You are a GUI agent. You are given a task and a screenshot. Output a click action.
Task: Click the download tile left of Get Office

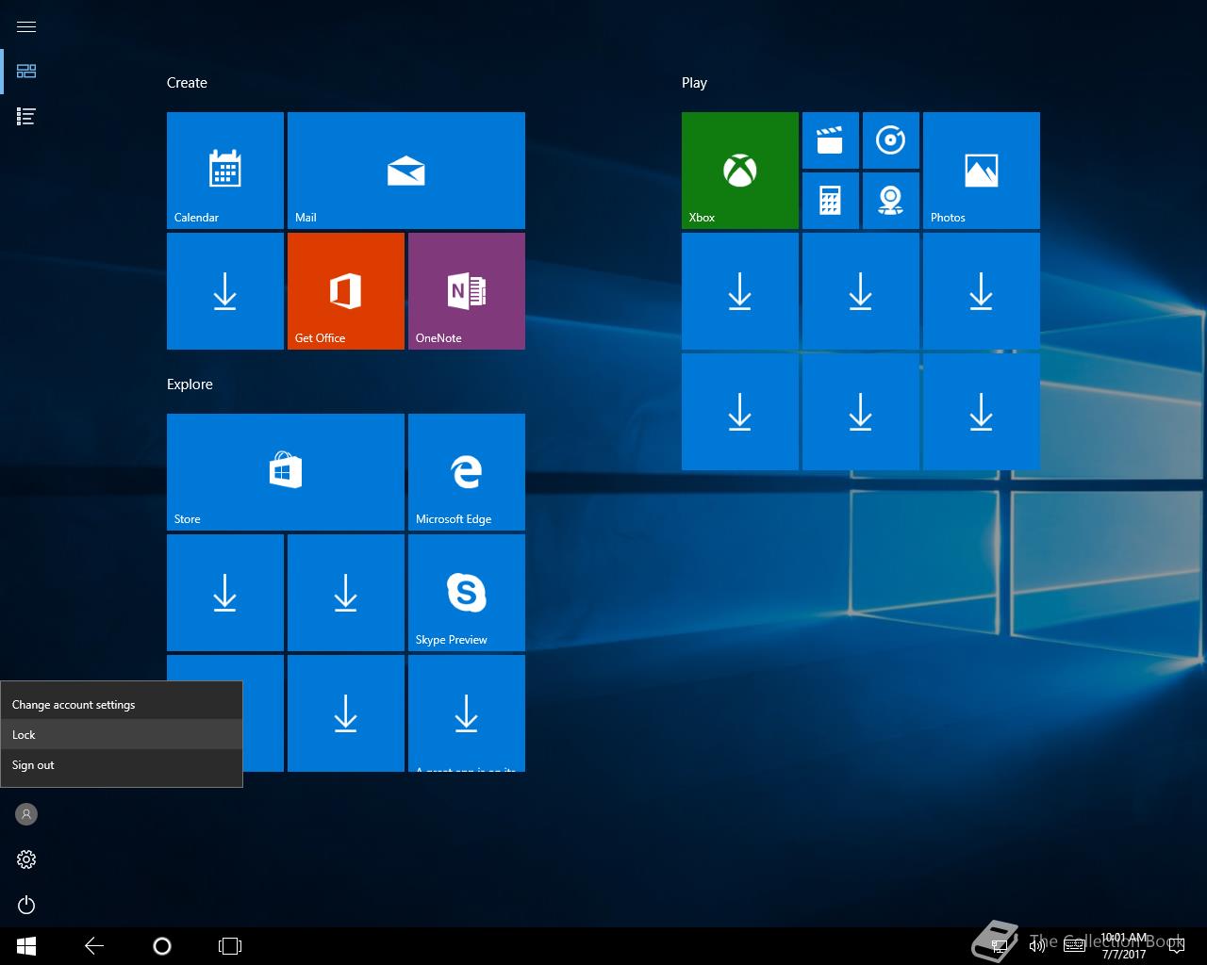click(x=225, y=291)
